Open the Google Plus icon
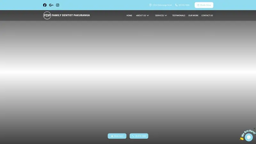The width and height of the screenshot is (256, 144). pyautogui.click(x=51, y=5)
